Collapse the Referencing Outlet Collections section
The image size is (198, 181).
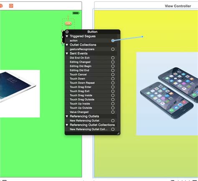pyautogui.click(x=67, y=125)
